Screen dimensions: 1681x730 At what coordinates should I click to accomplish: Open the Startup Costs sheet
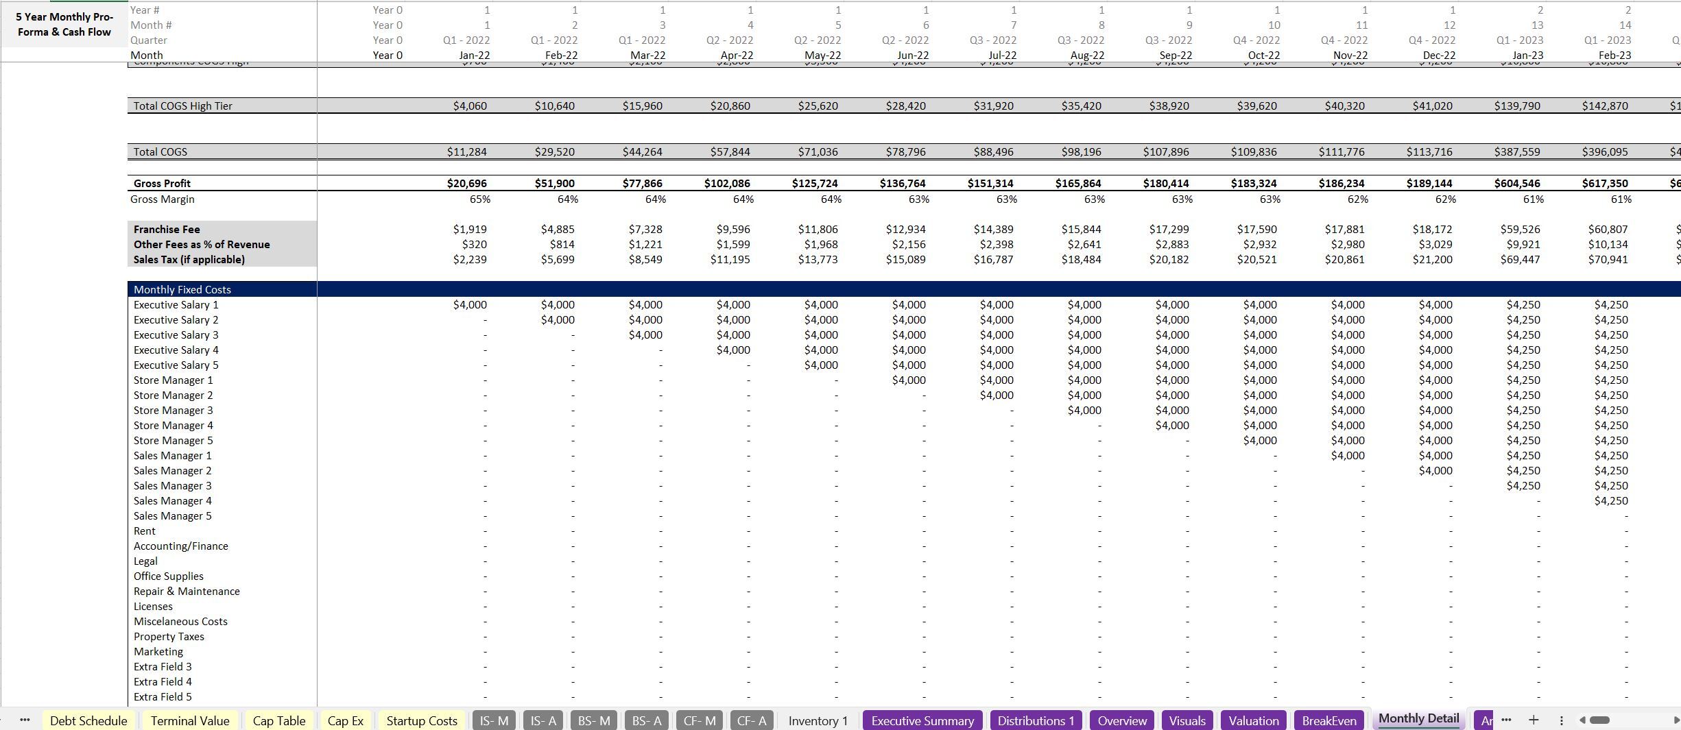tap(422, 720)
